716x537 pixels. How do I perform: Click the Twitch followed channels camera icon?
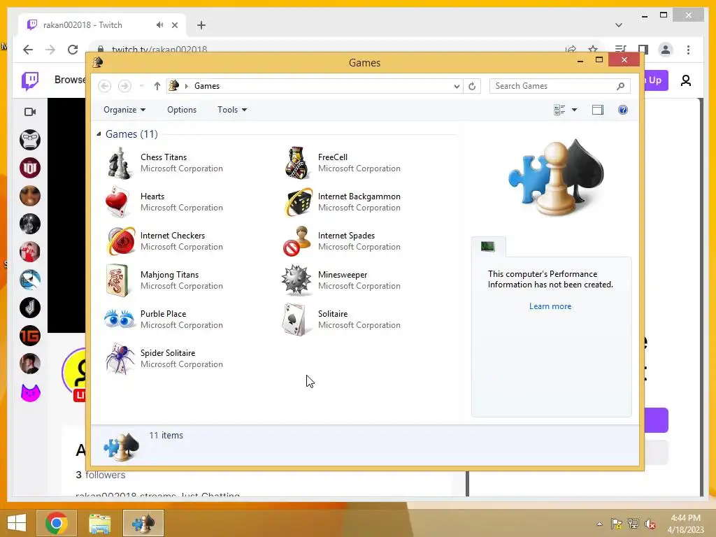click(30, 112)
